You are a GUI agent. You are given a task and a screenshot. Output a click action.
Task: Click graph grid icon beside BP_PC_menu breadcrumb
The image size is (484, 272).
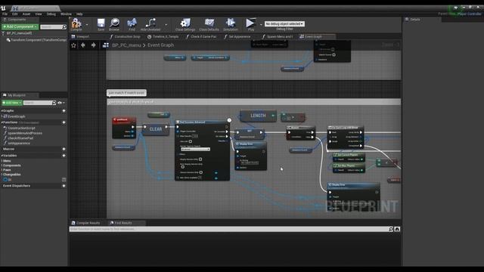pos(106,45)
